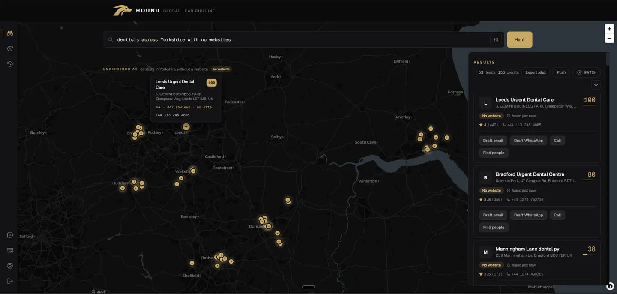Click the Hound logo at top
The width and height of the screenshot is (617, 294).
122,10
